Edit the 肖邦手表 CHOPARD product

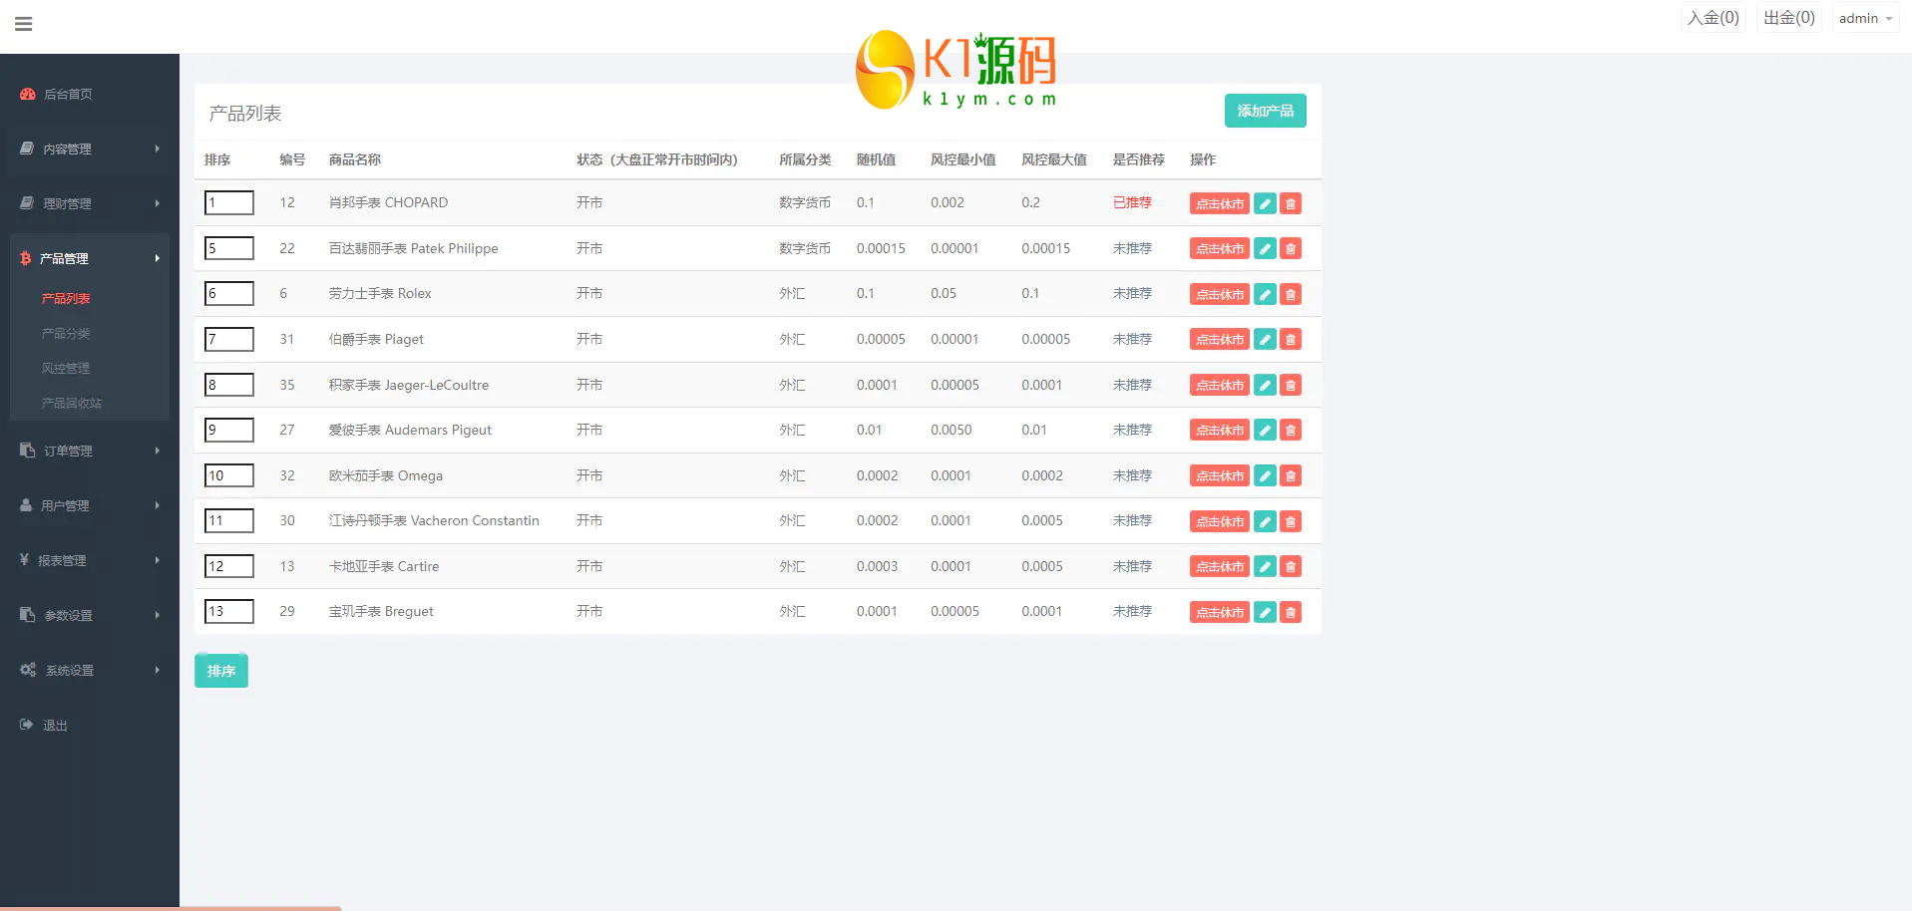coord(1265,203)
